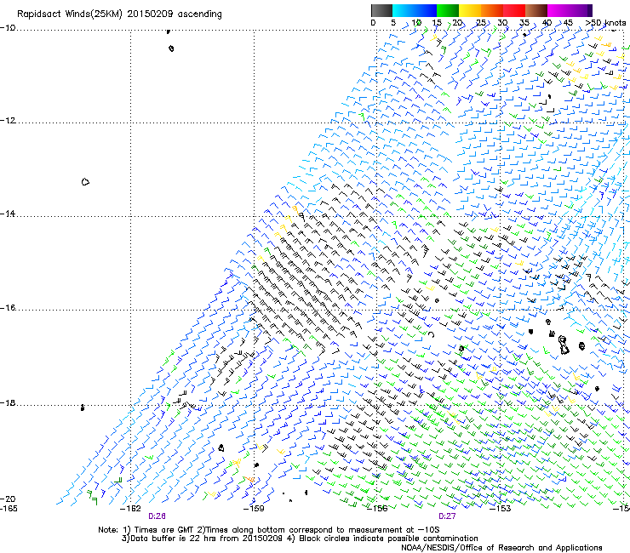Click the 'Data buffer is 22 hrs' note line
Image resolution: width=630 pixels, height=553 pixels.
pos(300,539)
